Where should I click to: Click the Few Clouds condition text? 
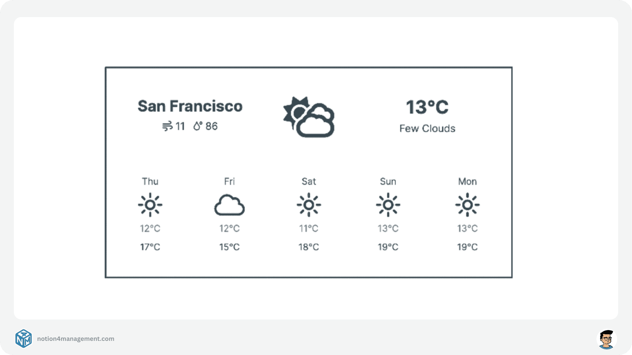pos(427,129)
